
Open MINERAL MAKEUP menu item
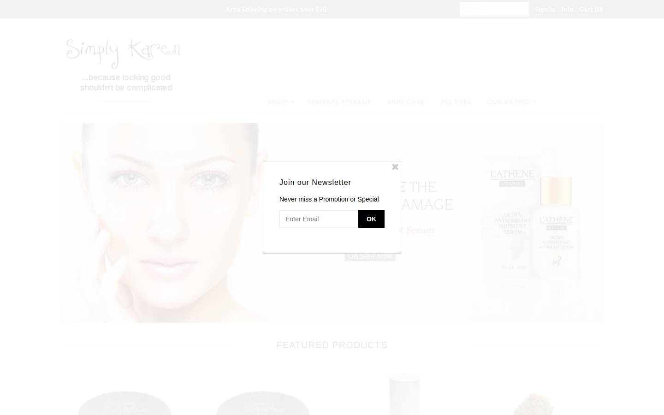340,101
